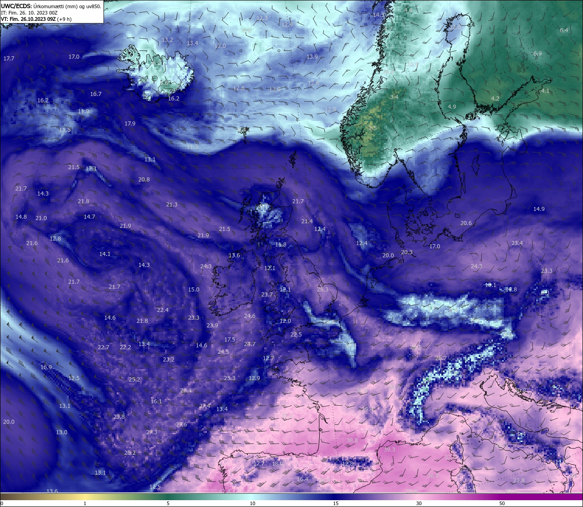The width and height of the screenshot is (583, 507).
Task: Click the valid time 'VT: Fim. 26.10.2023 09Z (+9 h)'
Action: click(x=36, y=19)
